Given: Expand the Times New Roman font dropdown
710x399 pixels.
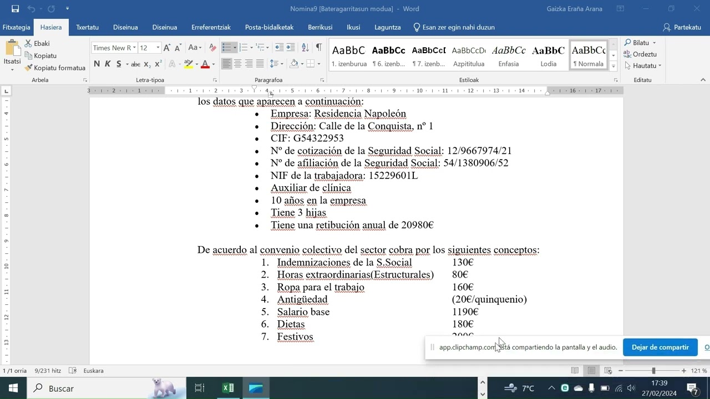Looking at the screenshot, I should pyautogui.click(x=134, y=48).
